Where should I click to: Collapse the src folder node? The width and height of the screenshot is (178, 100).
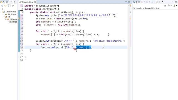pos(4,17)
